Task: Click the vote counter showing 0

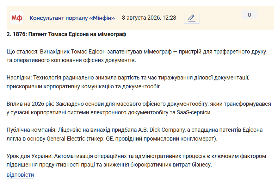Action: point(249,15)
